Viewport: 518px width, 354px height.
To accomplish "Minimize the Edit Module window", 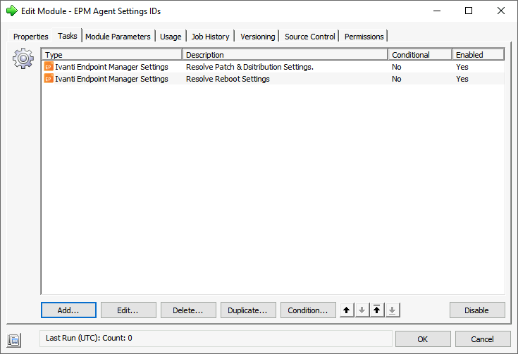I will pos(437,11).
